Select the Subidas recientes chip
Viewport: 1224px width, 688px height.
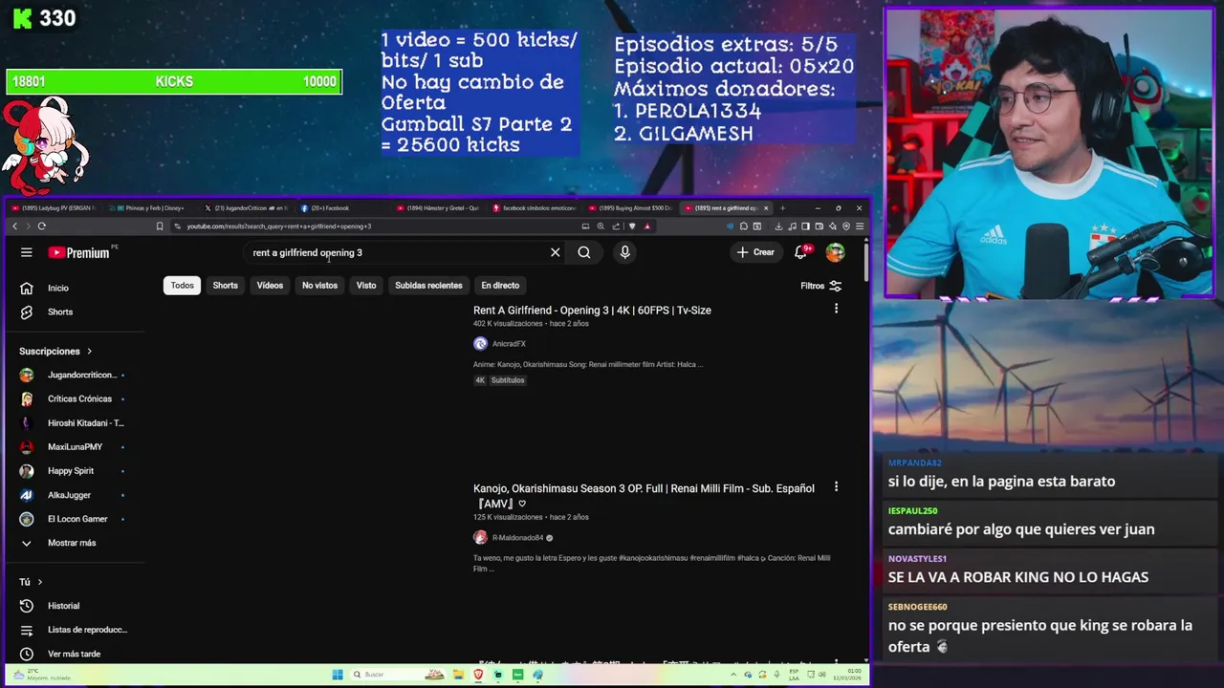click(428, 285)
